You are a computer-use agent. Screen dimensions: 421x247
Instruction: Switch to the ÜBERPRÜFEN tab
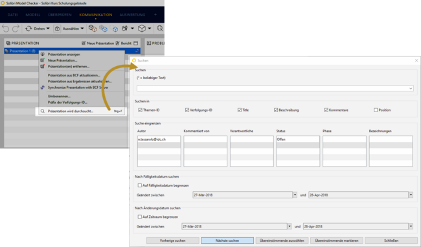pyautogui.click(x=60, y=15)
